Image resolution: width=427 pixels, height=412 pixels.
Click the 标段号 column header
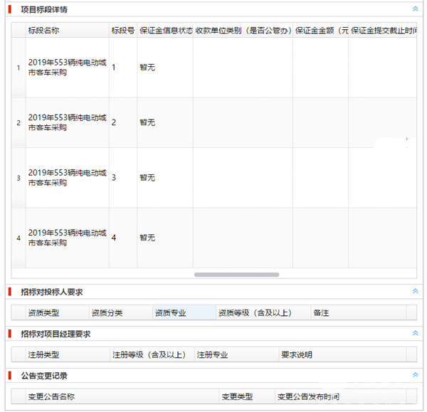[x=122, y=31]
